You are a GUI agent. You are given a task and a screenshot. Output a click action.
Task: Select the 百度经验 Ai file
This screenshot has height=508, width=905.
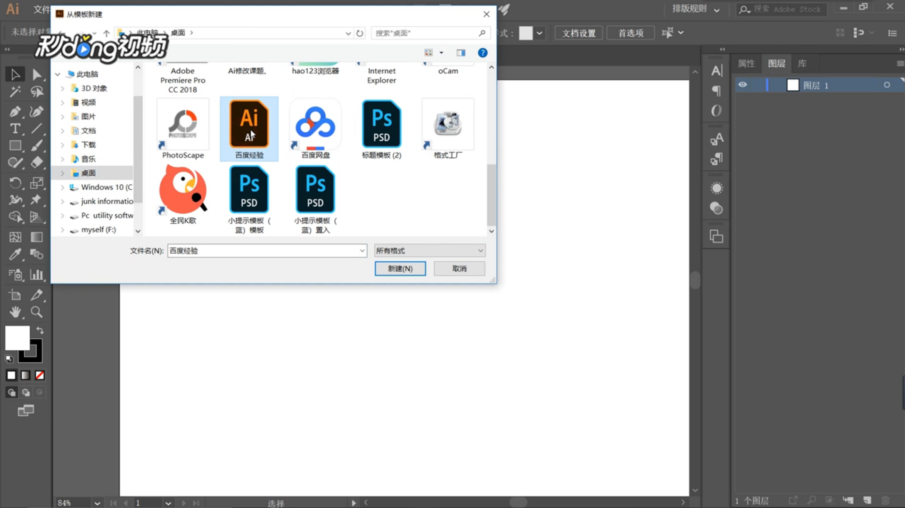pyautogui.click(x=249, y=129)
